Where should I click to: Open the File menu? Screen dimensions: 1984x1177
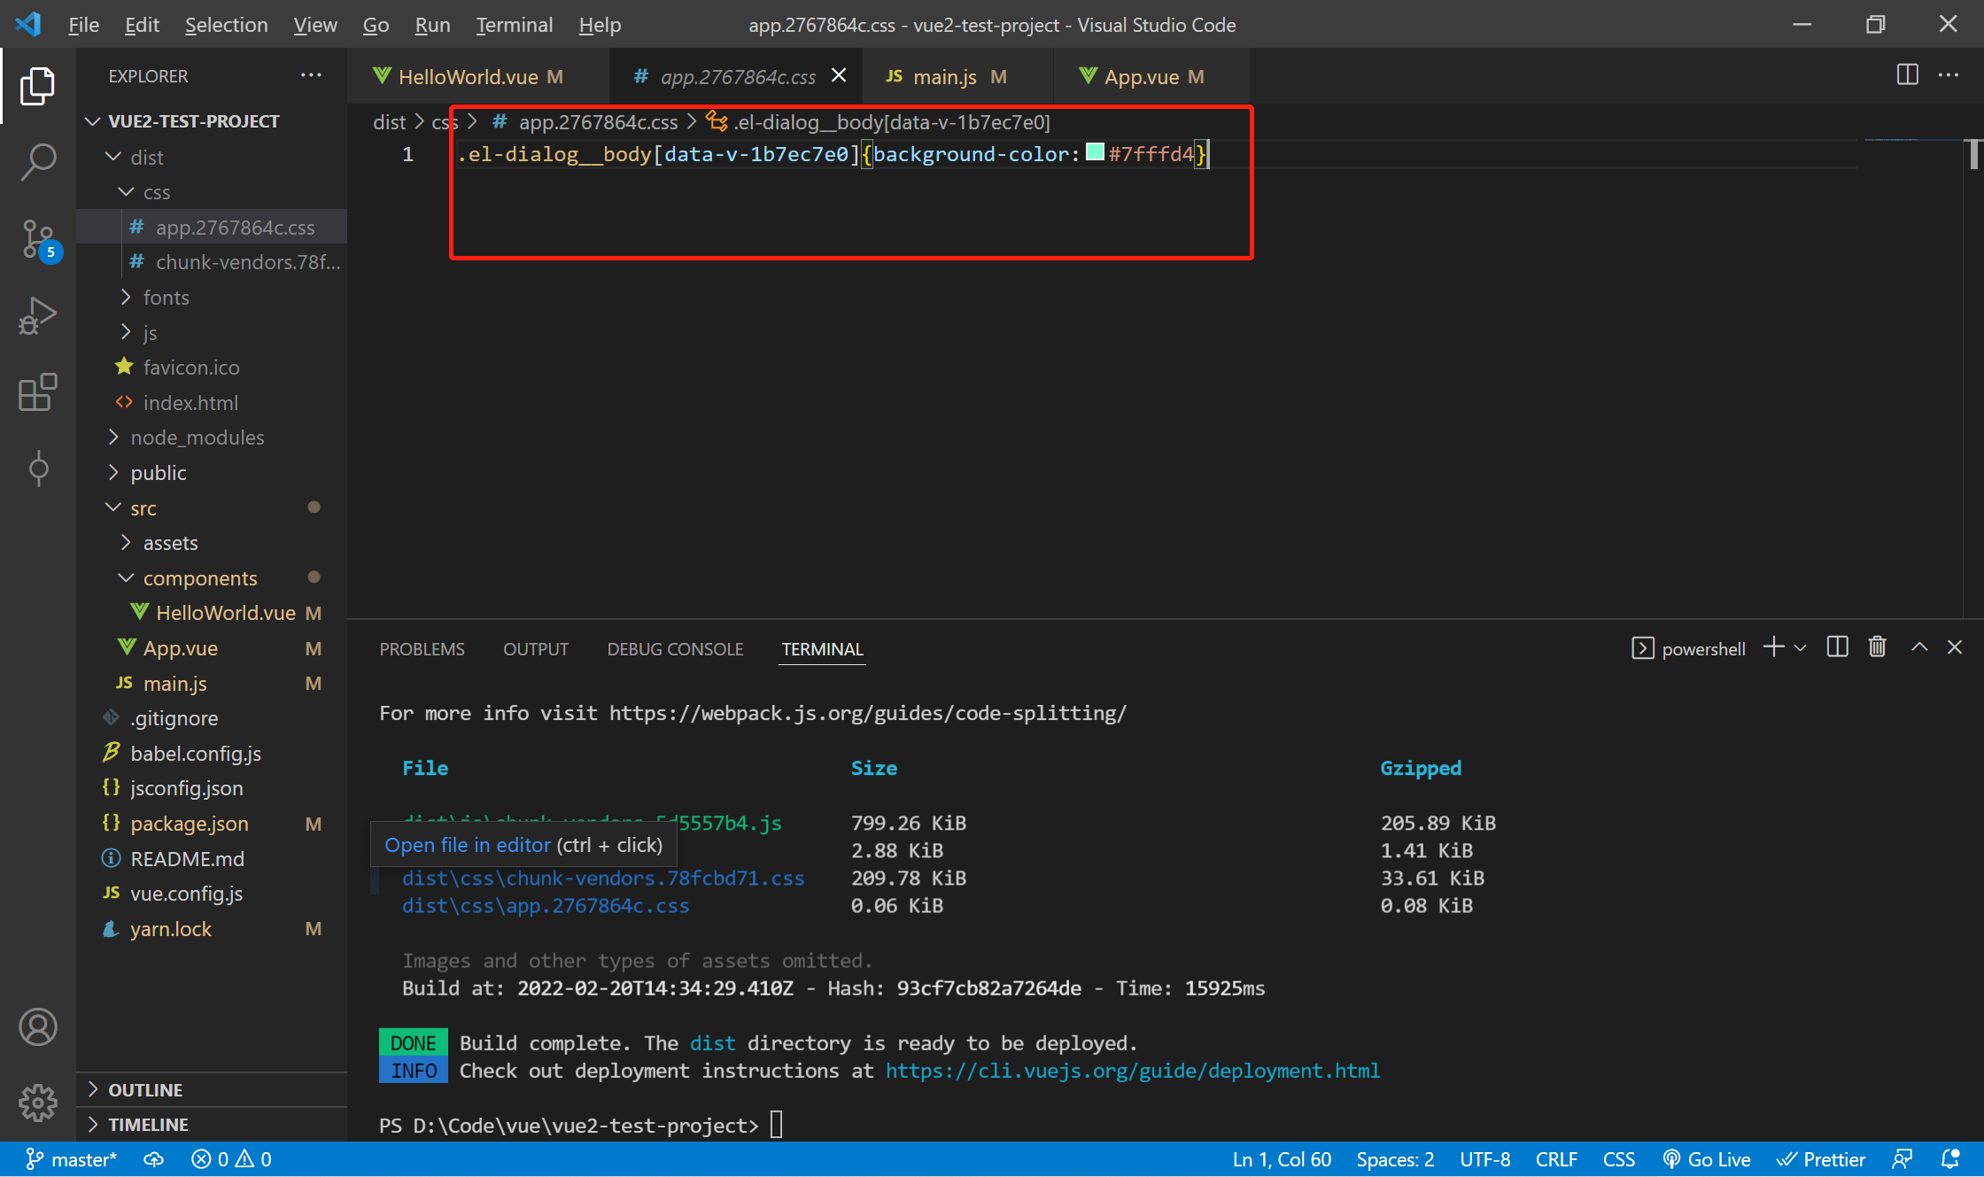pos(83,25)
